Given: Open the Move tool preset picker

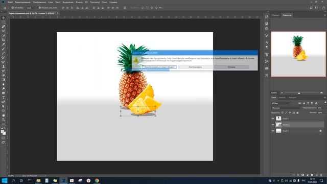Looking at the screenshot, I should (x=5, y=8).
